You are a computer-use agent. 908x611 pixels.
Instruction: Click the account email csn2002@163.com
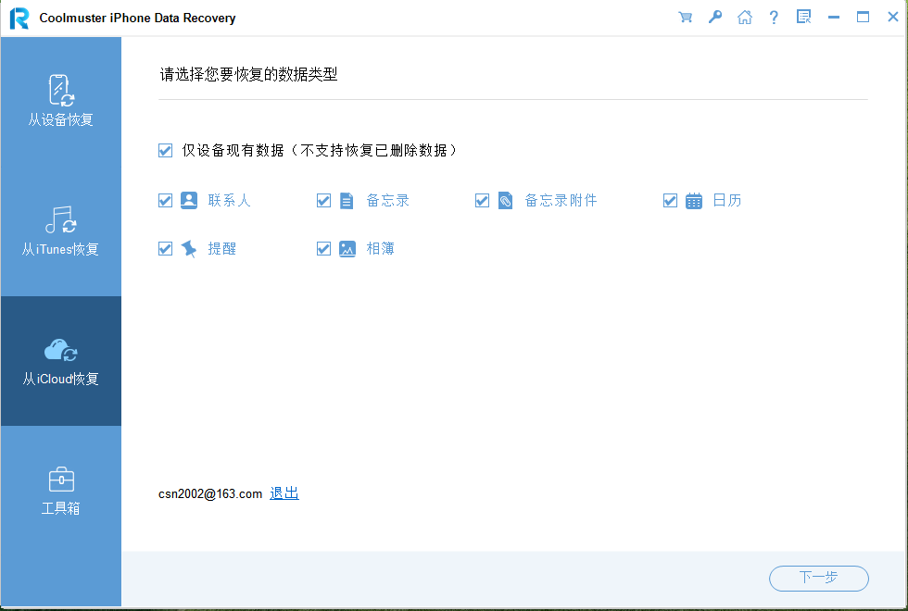pos(210,493)
